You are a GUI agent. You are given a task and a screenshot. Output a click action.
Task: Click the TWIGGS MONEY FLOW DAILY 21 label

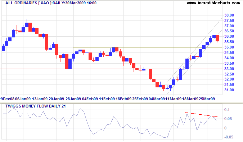(36, 106)
